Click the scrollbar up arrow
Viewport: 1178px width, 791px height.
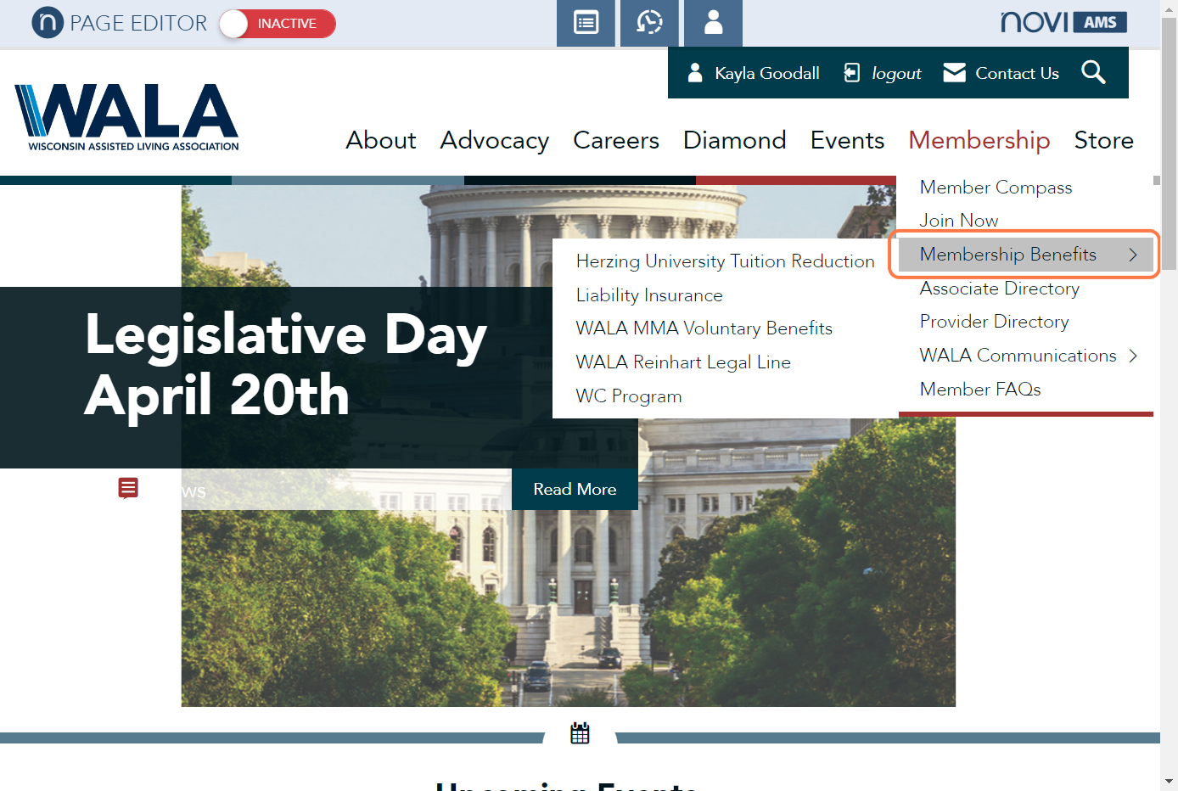coord(1170,8)
